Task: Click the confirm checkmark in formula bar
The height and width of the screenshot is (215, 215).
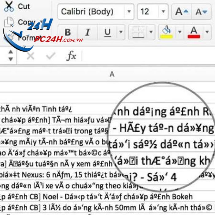Action: coord(51,56)
